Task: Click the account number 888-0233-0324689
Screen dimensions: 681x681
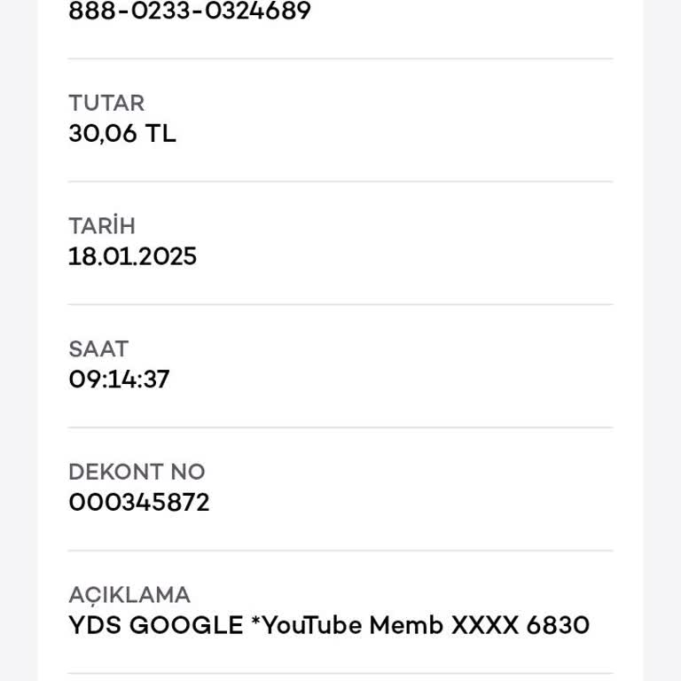Action: (189, 12)
